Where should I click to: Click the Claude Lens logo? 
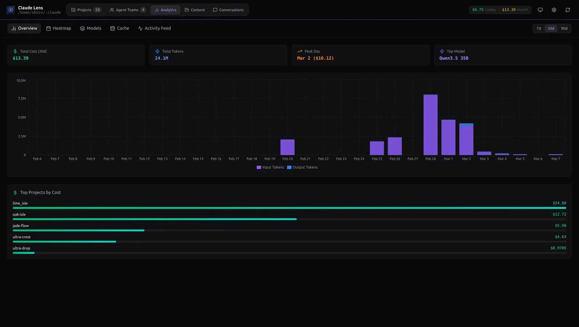point(10,10)
